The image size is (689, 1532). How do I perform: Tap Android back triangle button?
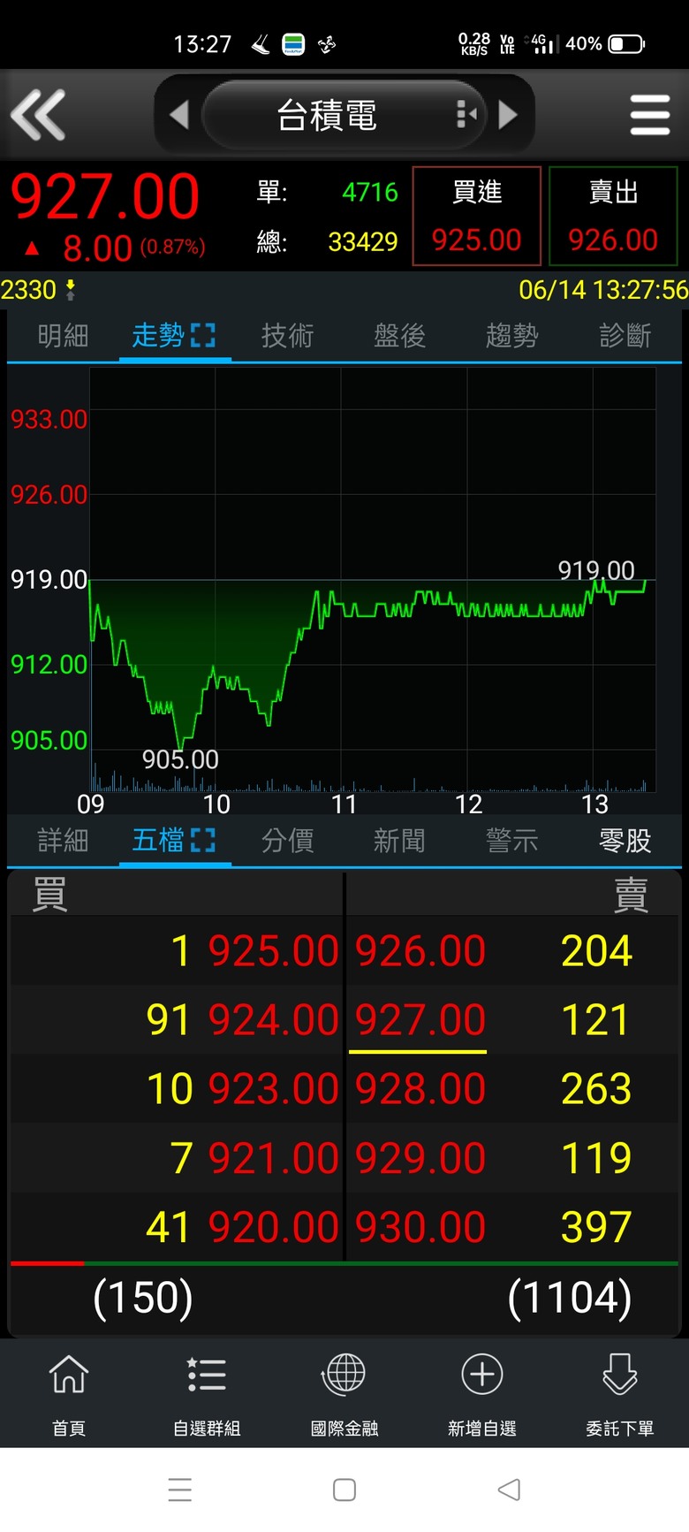pyautogui.click(x=509, y=1490)
